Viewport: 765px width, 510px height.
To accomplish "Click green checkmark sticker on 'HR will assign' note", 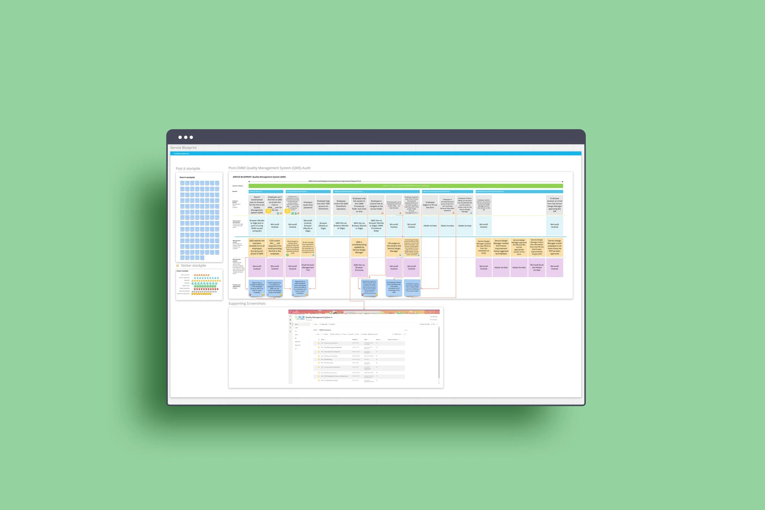I will pyautogui.click(x=288, y=255).
